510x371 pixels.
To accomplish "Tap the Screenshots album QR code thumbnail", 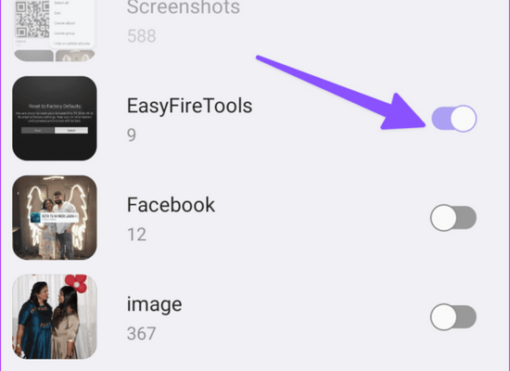I will [32, 19].
